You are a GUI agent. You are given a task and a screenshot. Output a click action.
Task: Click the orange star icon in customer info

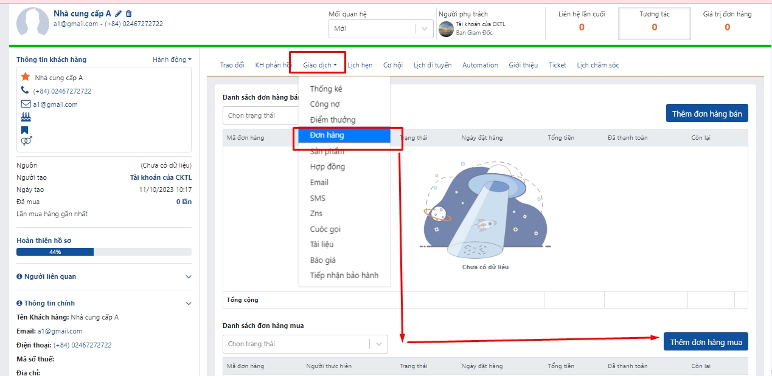[x=25, y=77]
